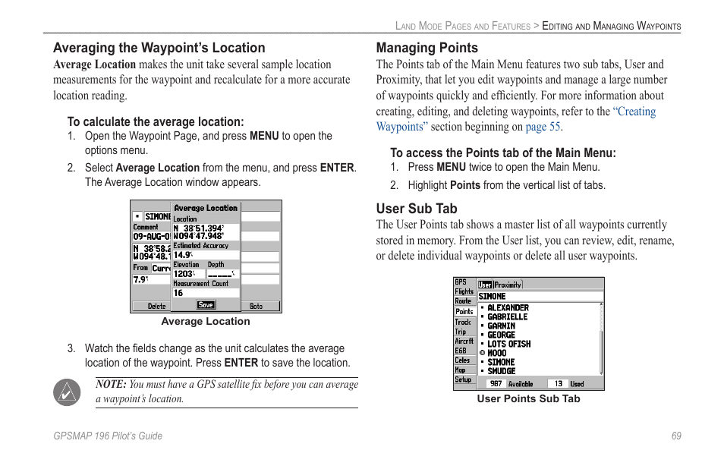Click the "GPSMAP 196 Pilot's Guide" footer
Image resolution: width=724 pixels, height=469 pixels.
pyautogui.click(x=108, y=436)
